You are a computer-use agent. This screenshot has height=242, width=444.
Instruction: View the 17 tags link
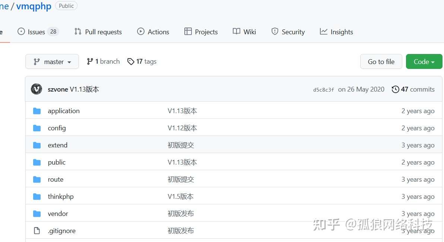point(142,61)
